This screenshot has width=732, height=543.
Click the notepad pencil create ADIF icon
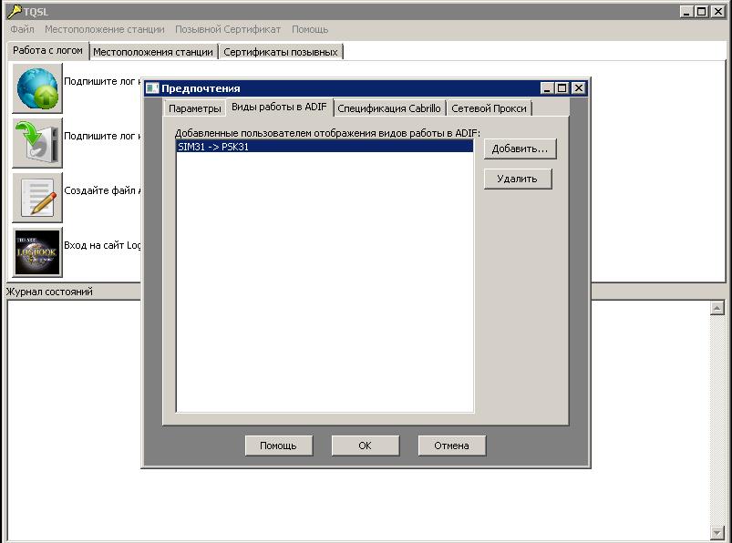point(37,198)
